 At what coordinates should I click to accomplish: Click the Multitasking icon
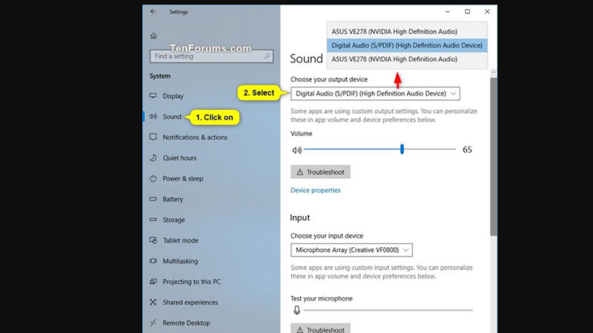click(x=153, y=261)
